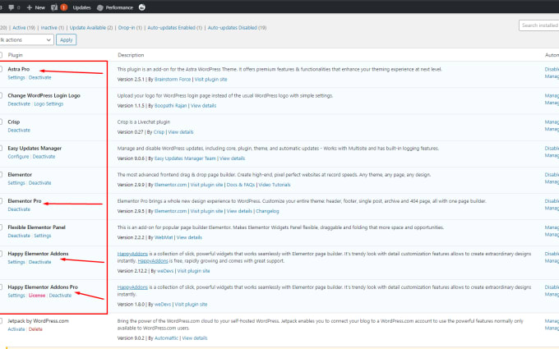Check the Change WordPress Login Logo checkbox
Viewport: 559px width, 349px height.
click(1, 95)
